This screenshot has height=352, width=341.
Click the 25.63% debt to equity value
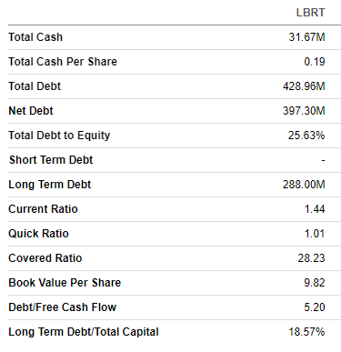[306, 136]
